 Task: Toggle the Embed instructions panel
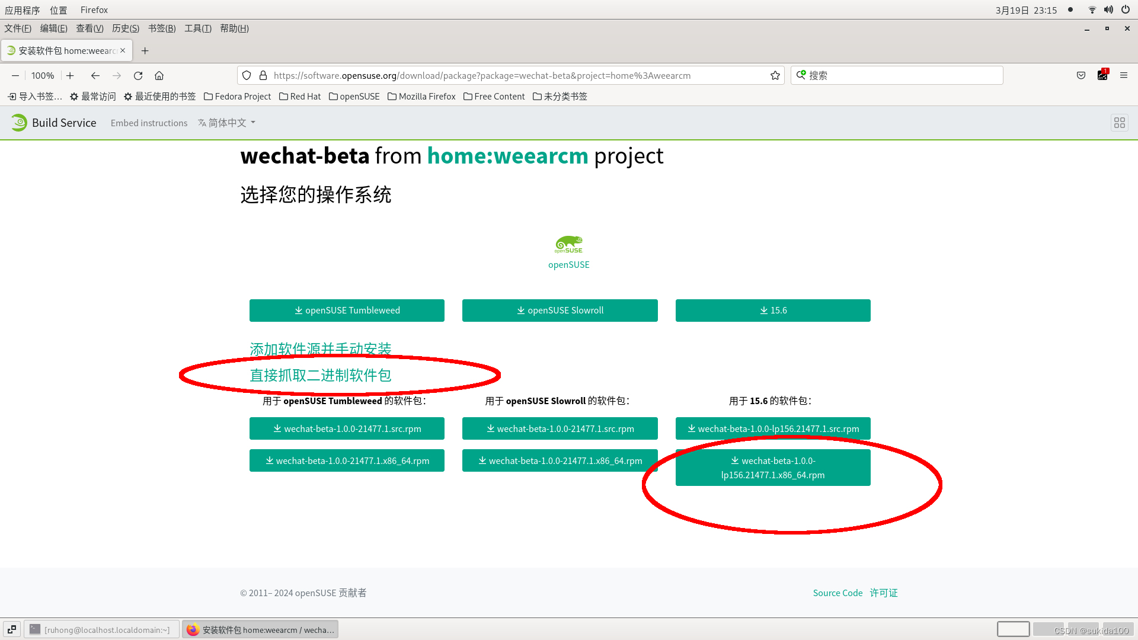(149, 123)
